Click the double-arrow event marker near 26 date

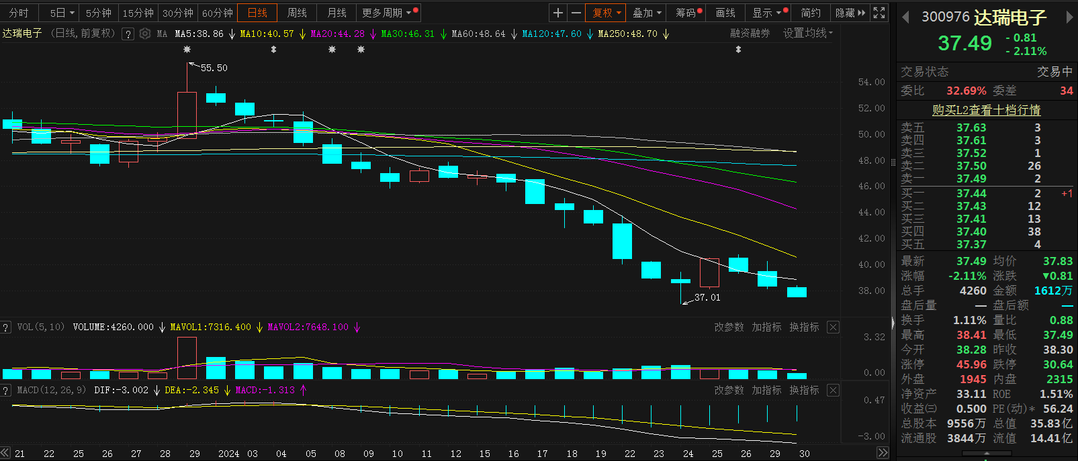pos(738,50)
